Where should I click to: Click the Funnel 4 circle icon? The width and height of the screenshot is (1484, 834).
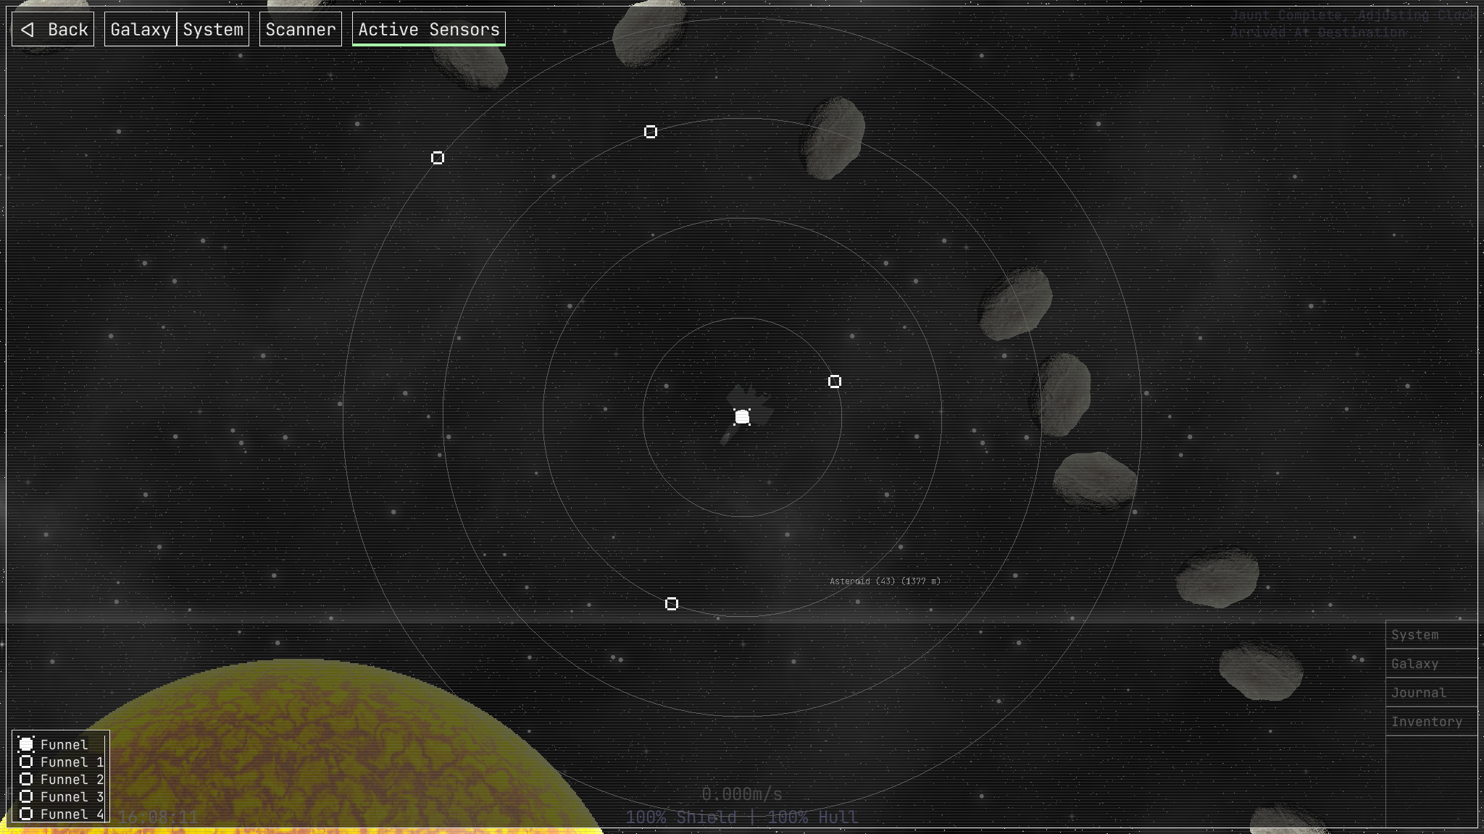pyautogui.click(x=27, y=814)
